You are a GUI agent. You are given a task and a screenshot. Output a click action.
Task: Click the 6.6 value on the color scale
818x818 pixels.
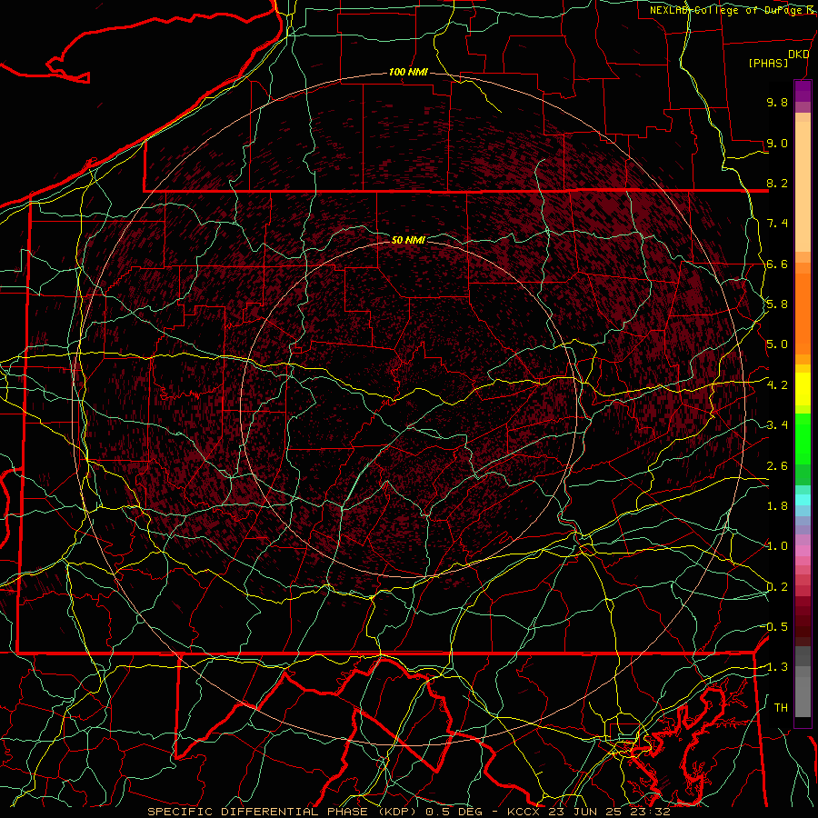(777, 264)
